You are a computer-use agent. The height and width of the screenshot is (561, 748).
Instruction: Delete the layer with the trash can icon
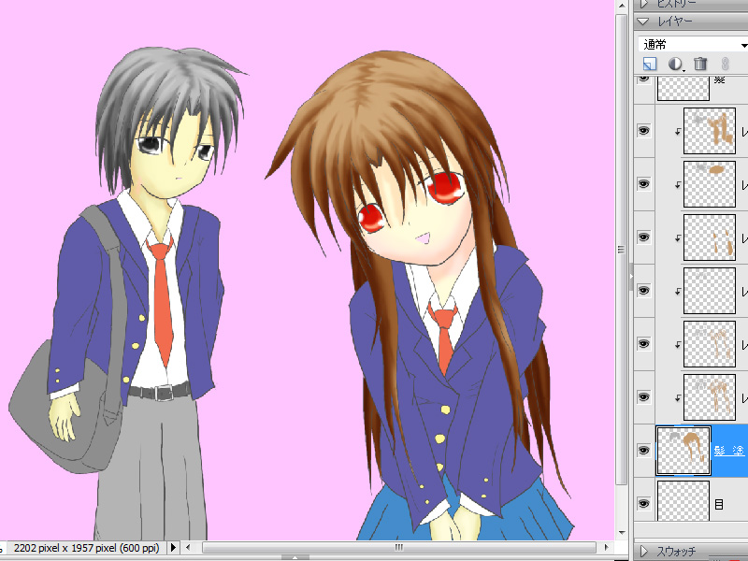[x=700, y=64]
